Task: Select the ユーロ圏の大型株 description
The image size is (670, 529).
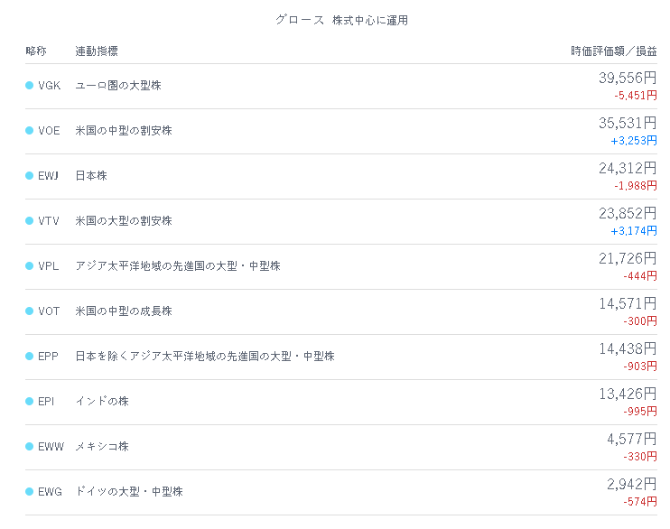Action: tap(118, 86)
